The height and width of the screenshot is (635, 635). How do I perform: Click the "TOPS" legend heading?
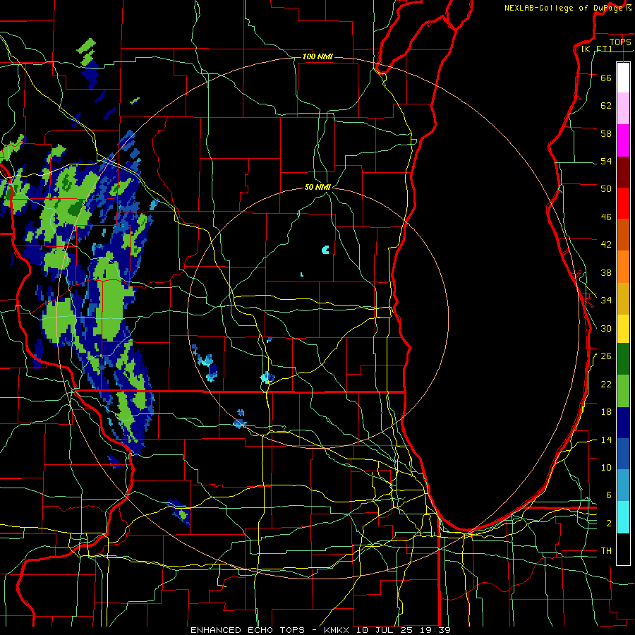[620, 42]
